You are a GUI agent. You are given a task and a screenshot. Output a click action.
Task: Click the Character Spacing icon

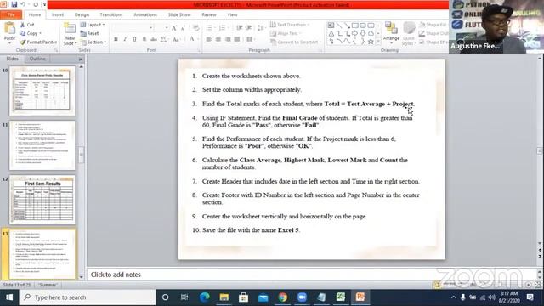pyautogui.click(x=164, y=39)
